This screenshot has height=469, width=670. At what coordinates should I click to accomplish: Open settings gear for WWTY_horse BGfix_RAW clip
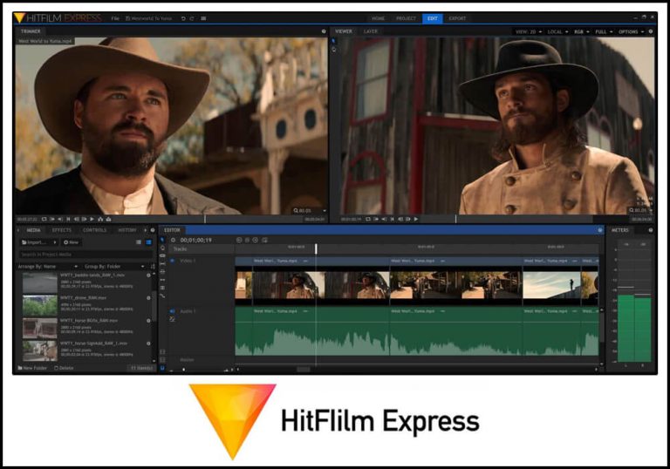click(x=148, y=320)
